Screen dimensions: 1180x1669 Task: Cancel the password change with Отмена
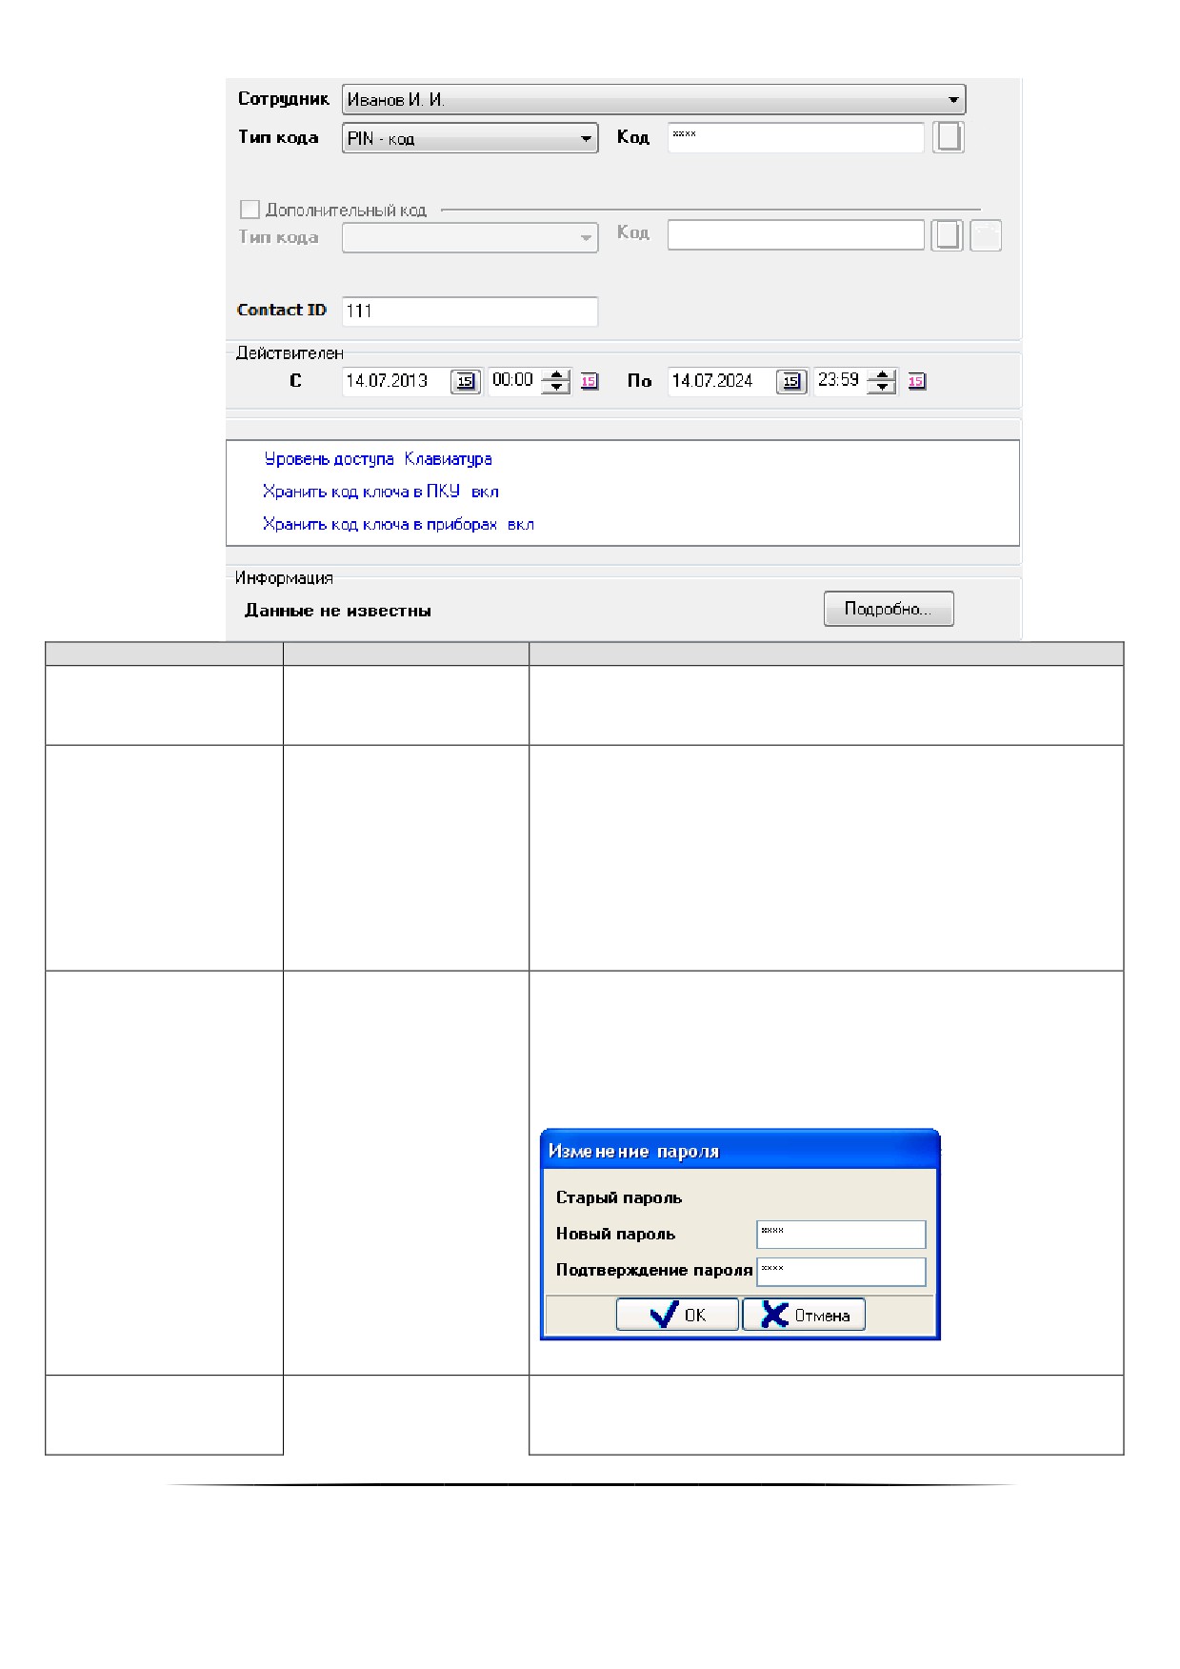point(804,1315)
